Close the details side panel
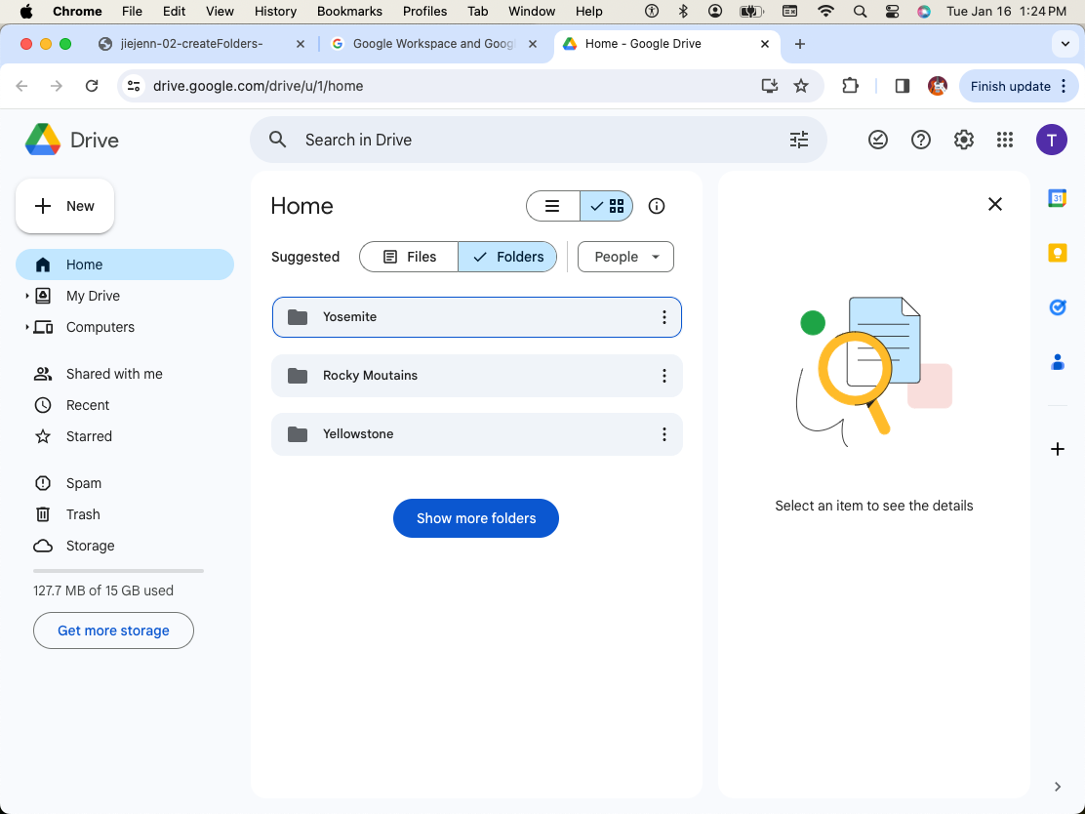Image resolution: width=1085 pixels, height=814 pixels. [x=994, y=204]
